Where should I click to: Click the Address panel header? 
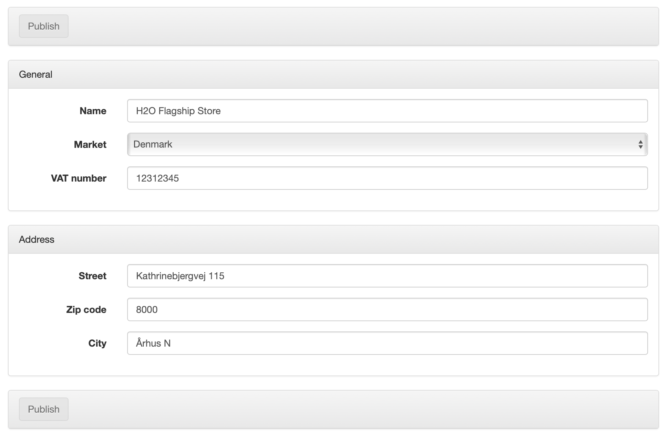pos(37,239)
